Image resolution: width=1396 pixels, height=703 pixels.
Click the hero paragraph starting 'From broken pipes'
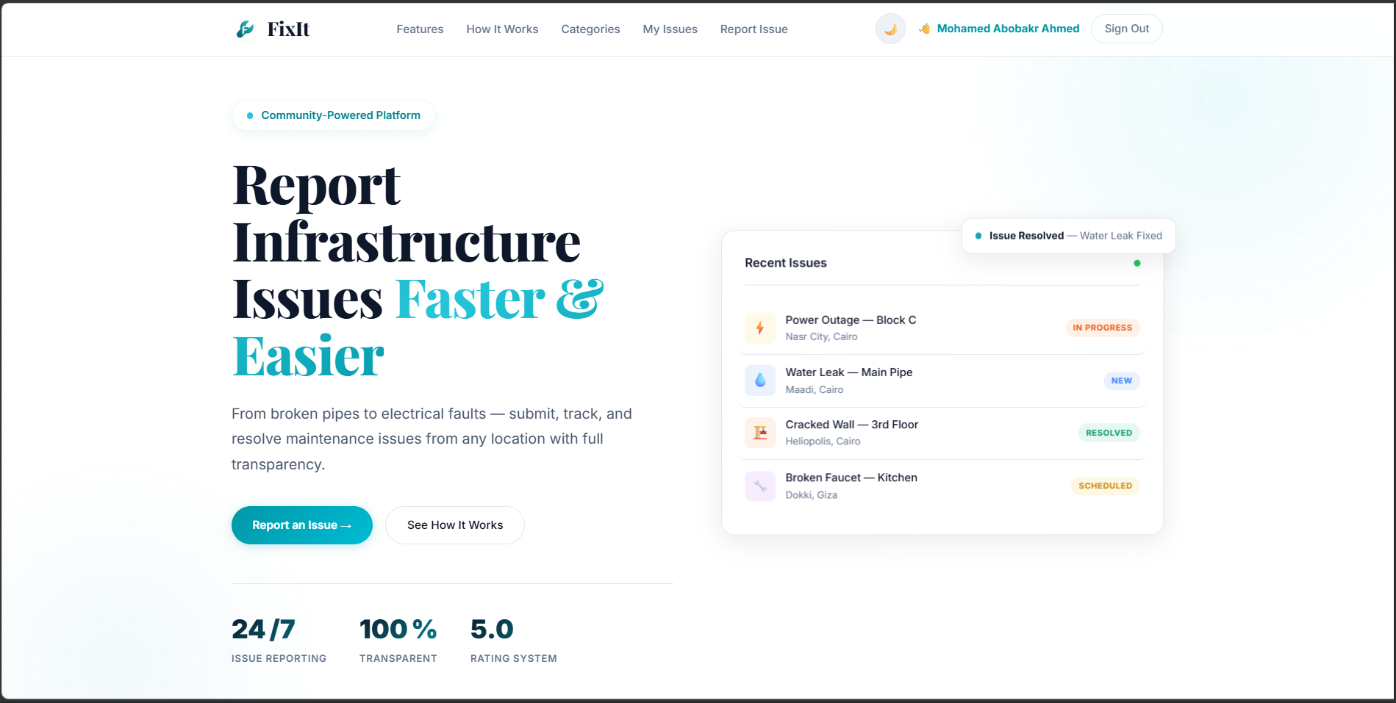(x=432, y=439)
